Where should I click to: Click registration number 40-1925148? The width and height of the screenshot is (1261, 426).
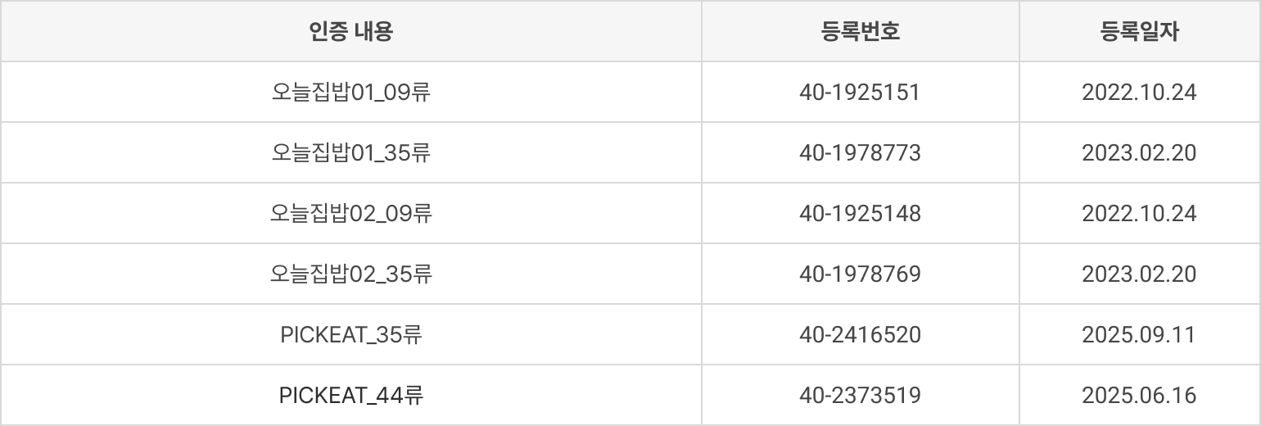click(x=860, y=214)
